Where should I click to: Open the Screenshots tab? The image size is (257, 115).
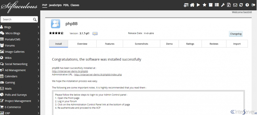(142, 44)
